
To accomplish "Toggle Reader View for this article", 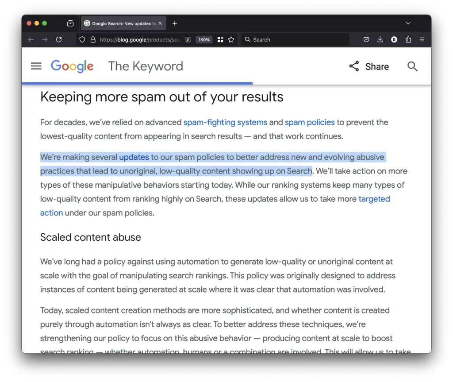I will coord(188,40).
